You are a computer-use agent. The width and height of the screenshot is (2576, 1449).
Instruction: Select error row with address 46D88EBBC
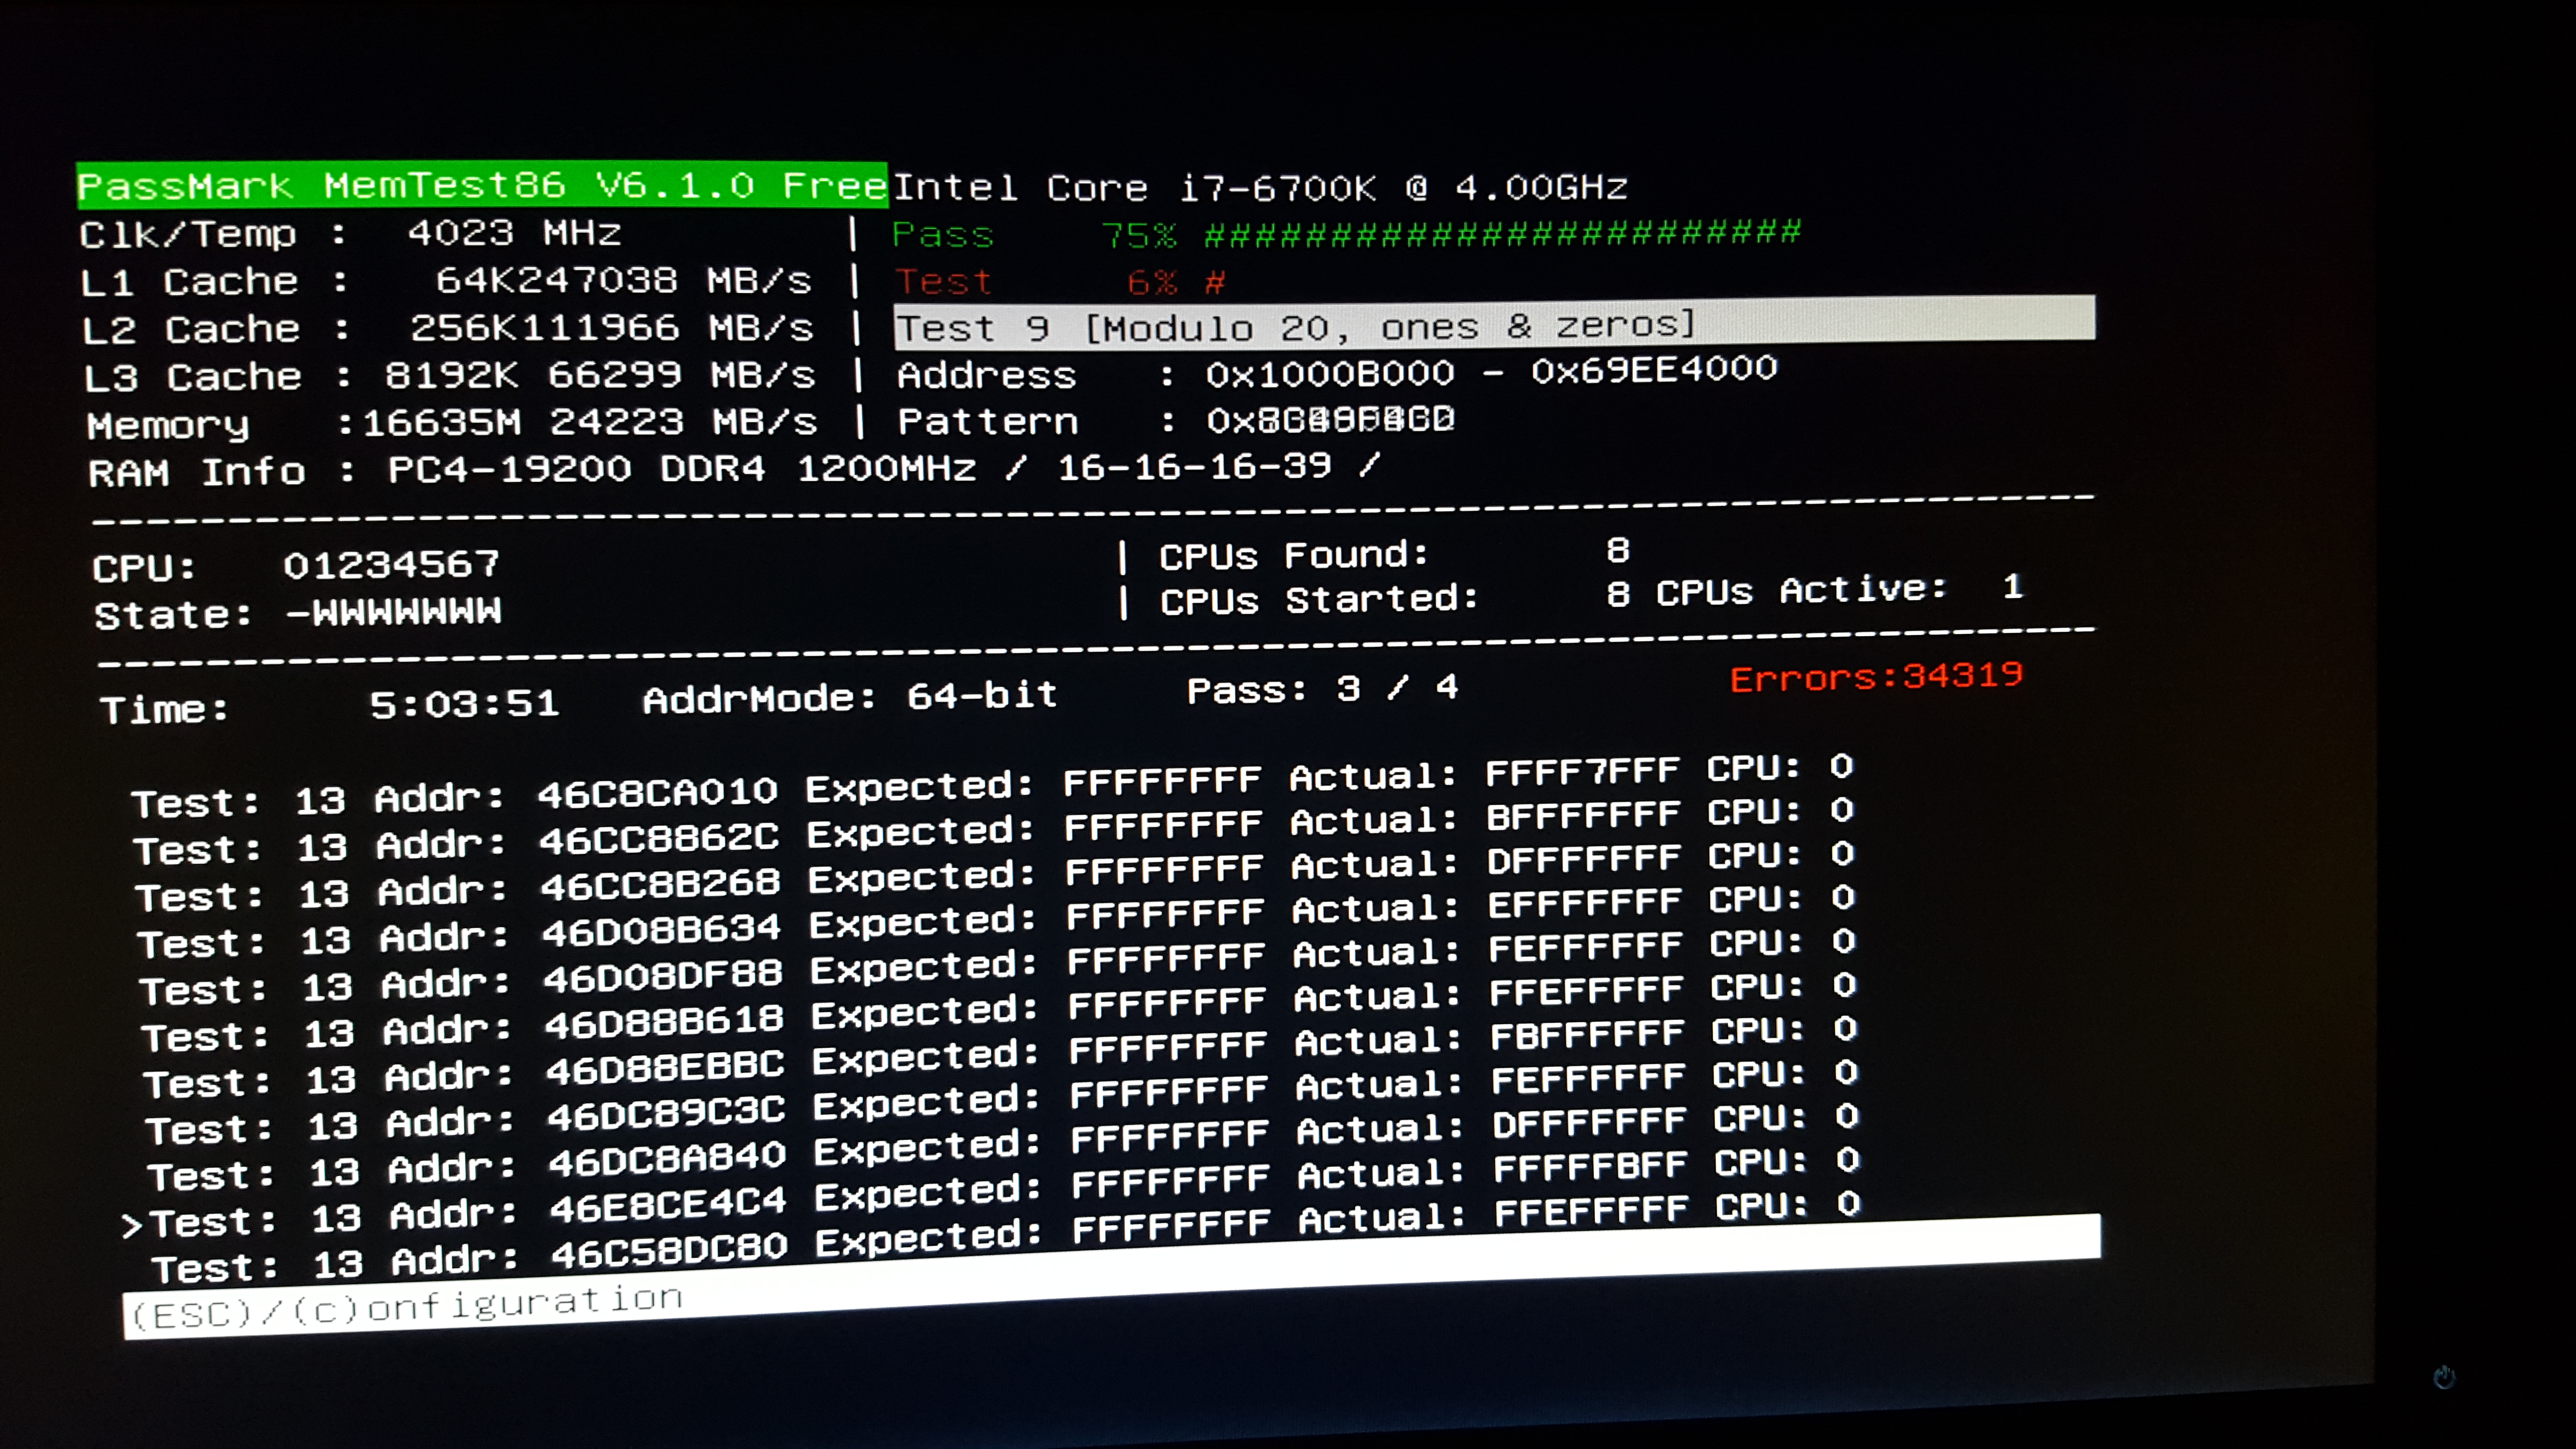1002,1056
